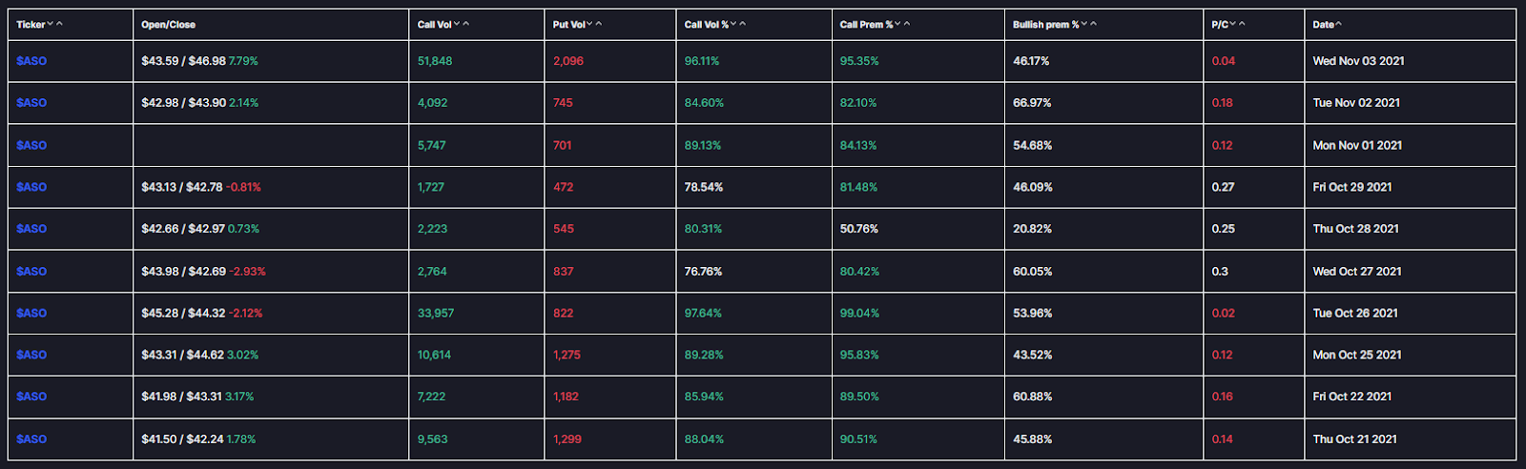Sort Call Vol ascending chevron
This screenshot has width=1526, height=469.
(x=466, y=24)
